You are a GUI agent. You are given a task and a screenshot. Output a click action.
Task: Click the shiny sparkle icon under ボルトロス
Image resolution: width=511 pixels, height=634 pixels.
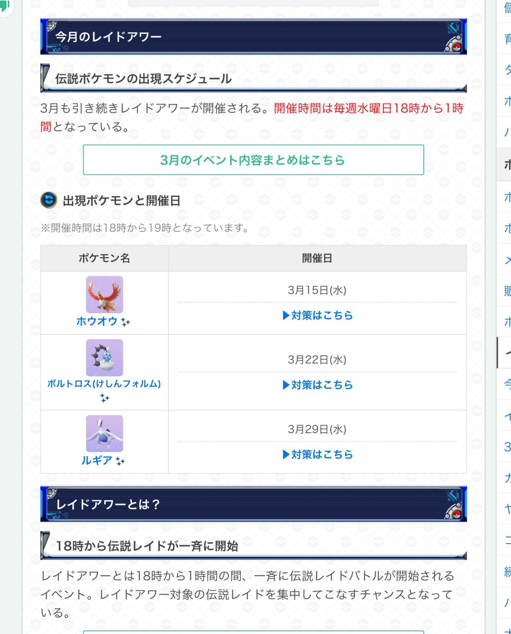(x=104, y=398)
